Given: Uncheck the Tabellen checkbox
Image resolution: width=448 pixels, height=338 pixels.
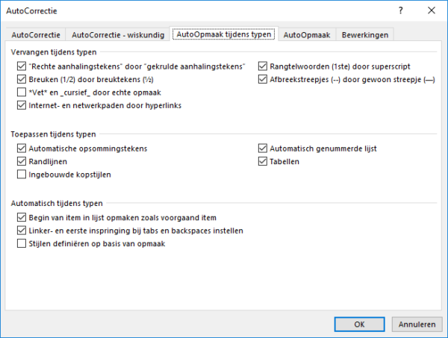Looking at the screenshot, I should (x=263, y=161).
